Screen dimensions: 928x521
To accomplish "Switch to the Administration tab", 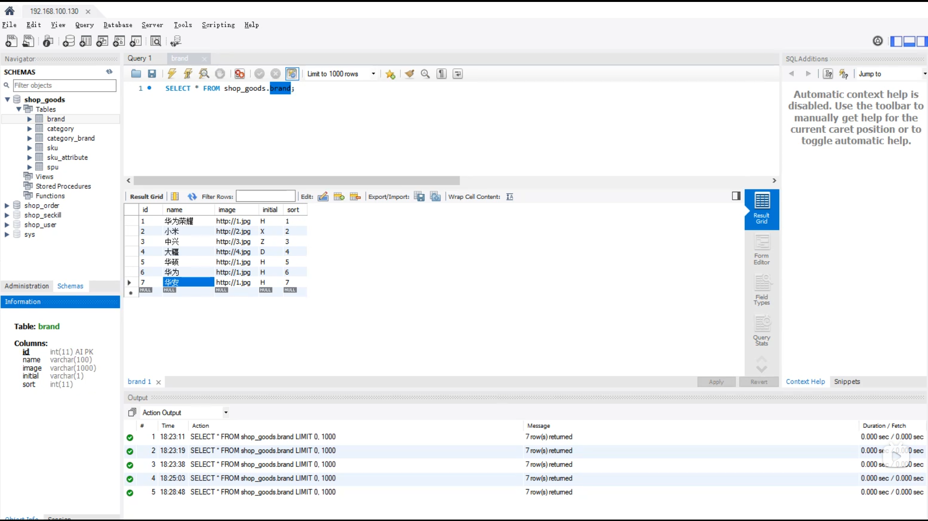I will click(x=27, y=286).
